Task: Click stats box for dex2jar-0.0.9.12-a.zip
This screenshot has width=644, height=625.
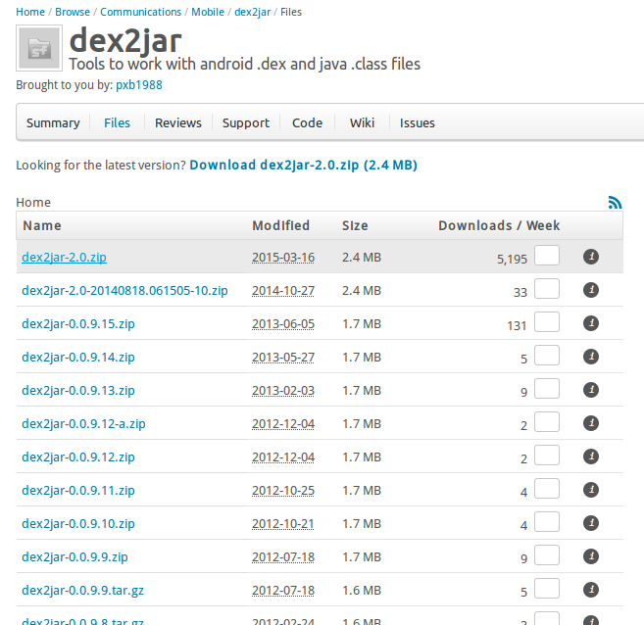Action: (x=547, y=421)
